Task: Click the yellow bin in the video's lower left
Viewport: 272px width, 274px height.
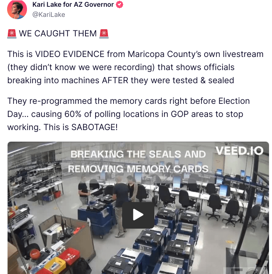Action: (55, 265)
